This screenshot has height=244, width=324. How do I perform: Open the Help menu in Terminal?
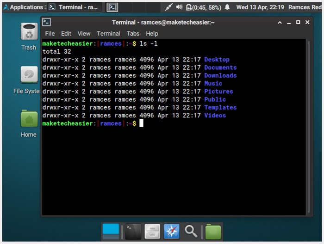click(152, 34)
